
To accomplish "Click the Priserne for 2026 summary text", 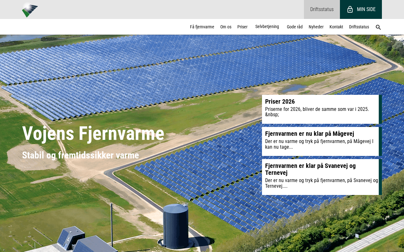I will 317,112.
